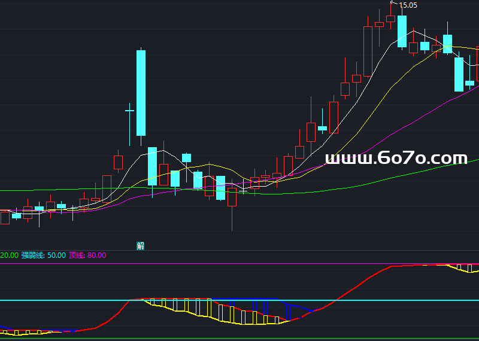Click the green 20.00 indicator value

pos(9,255)
